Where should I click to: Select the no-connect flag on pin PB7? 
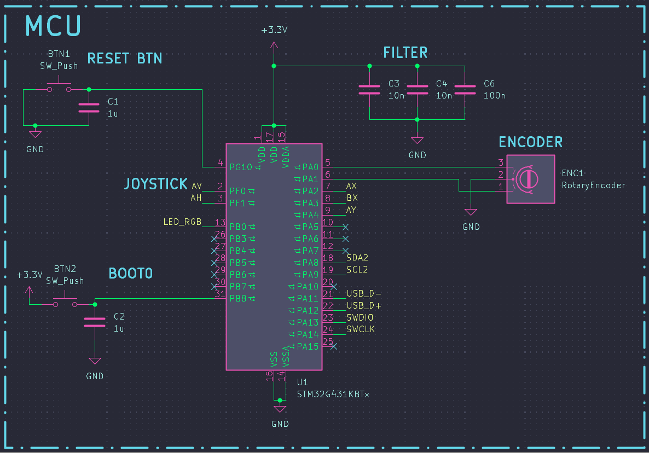click(x=214, y=287)
